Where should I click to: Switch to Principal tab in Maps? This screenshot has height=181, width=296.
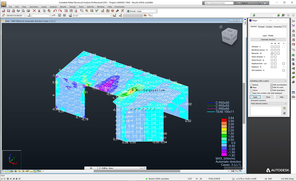261,27
